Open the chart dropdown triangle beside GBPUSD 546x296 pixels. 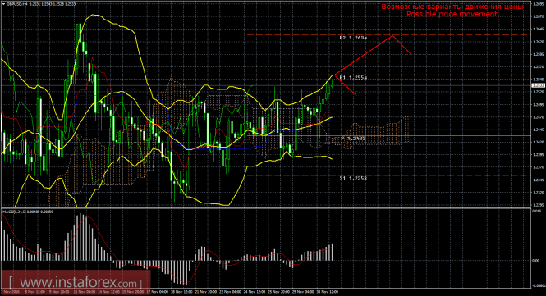coord(3,4)
